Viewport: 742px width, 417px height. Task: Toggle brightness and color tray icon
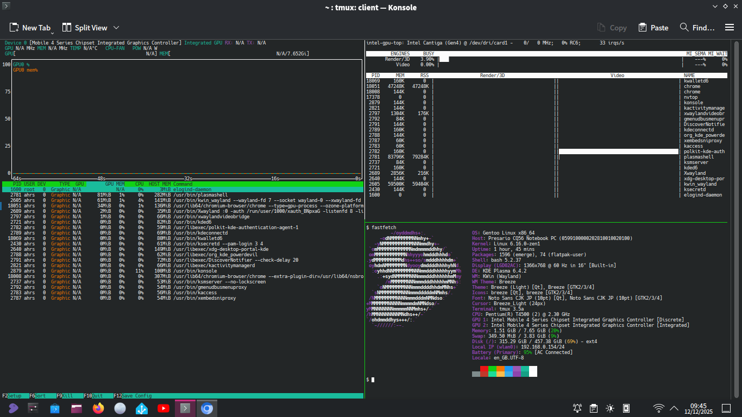click(x=610, y=408)
